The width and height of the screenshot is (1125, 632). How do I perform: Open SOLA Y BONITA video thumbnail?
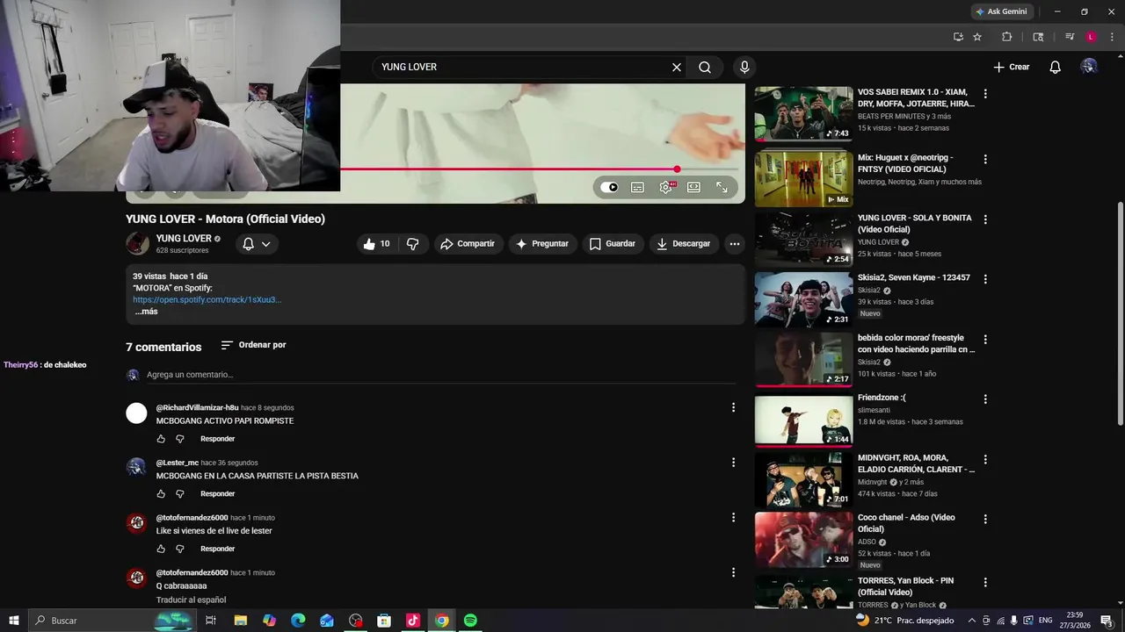coord(803,239)
